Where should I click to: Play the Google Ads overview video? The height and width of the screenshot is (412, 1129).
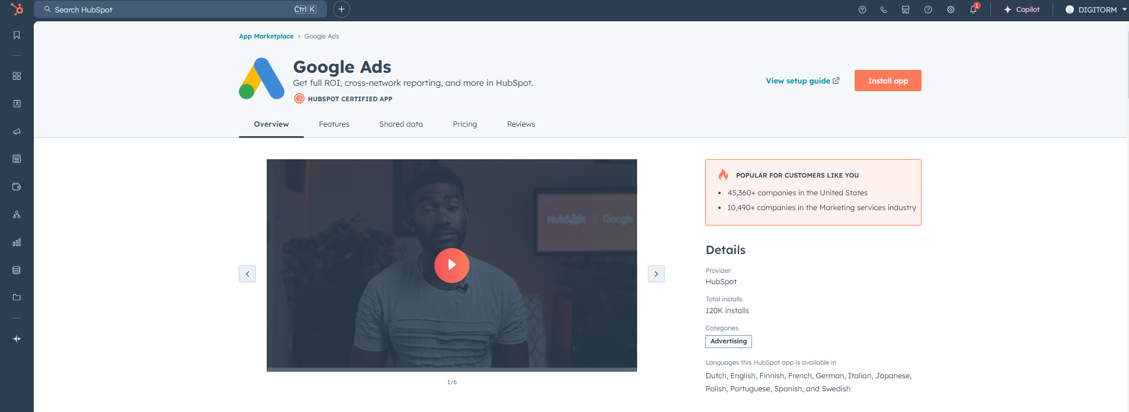452,265
